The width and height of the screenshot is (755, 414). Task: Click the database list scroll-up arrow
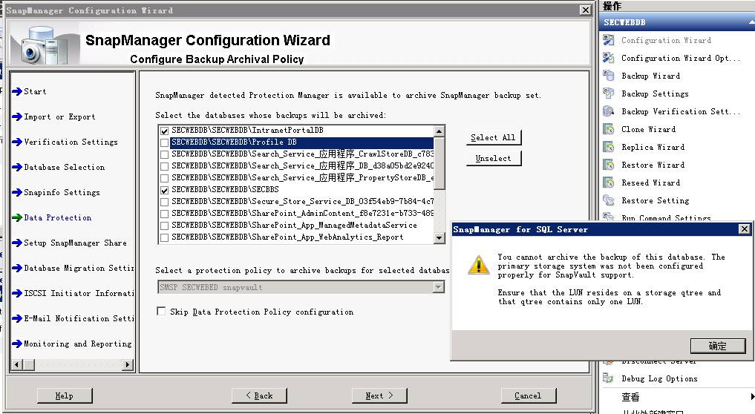[x=439, y=131]
